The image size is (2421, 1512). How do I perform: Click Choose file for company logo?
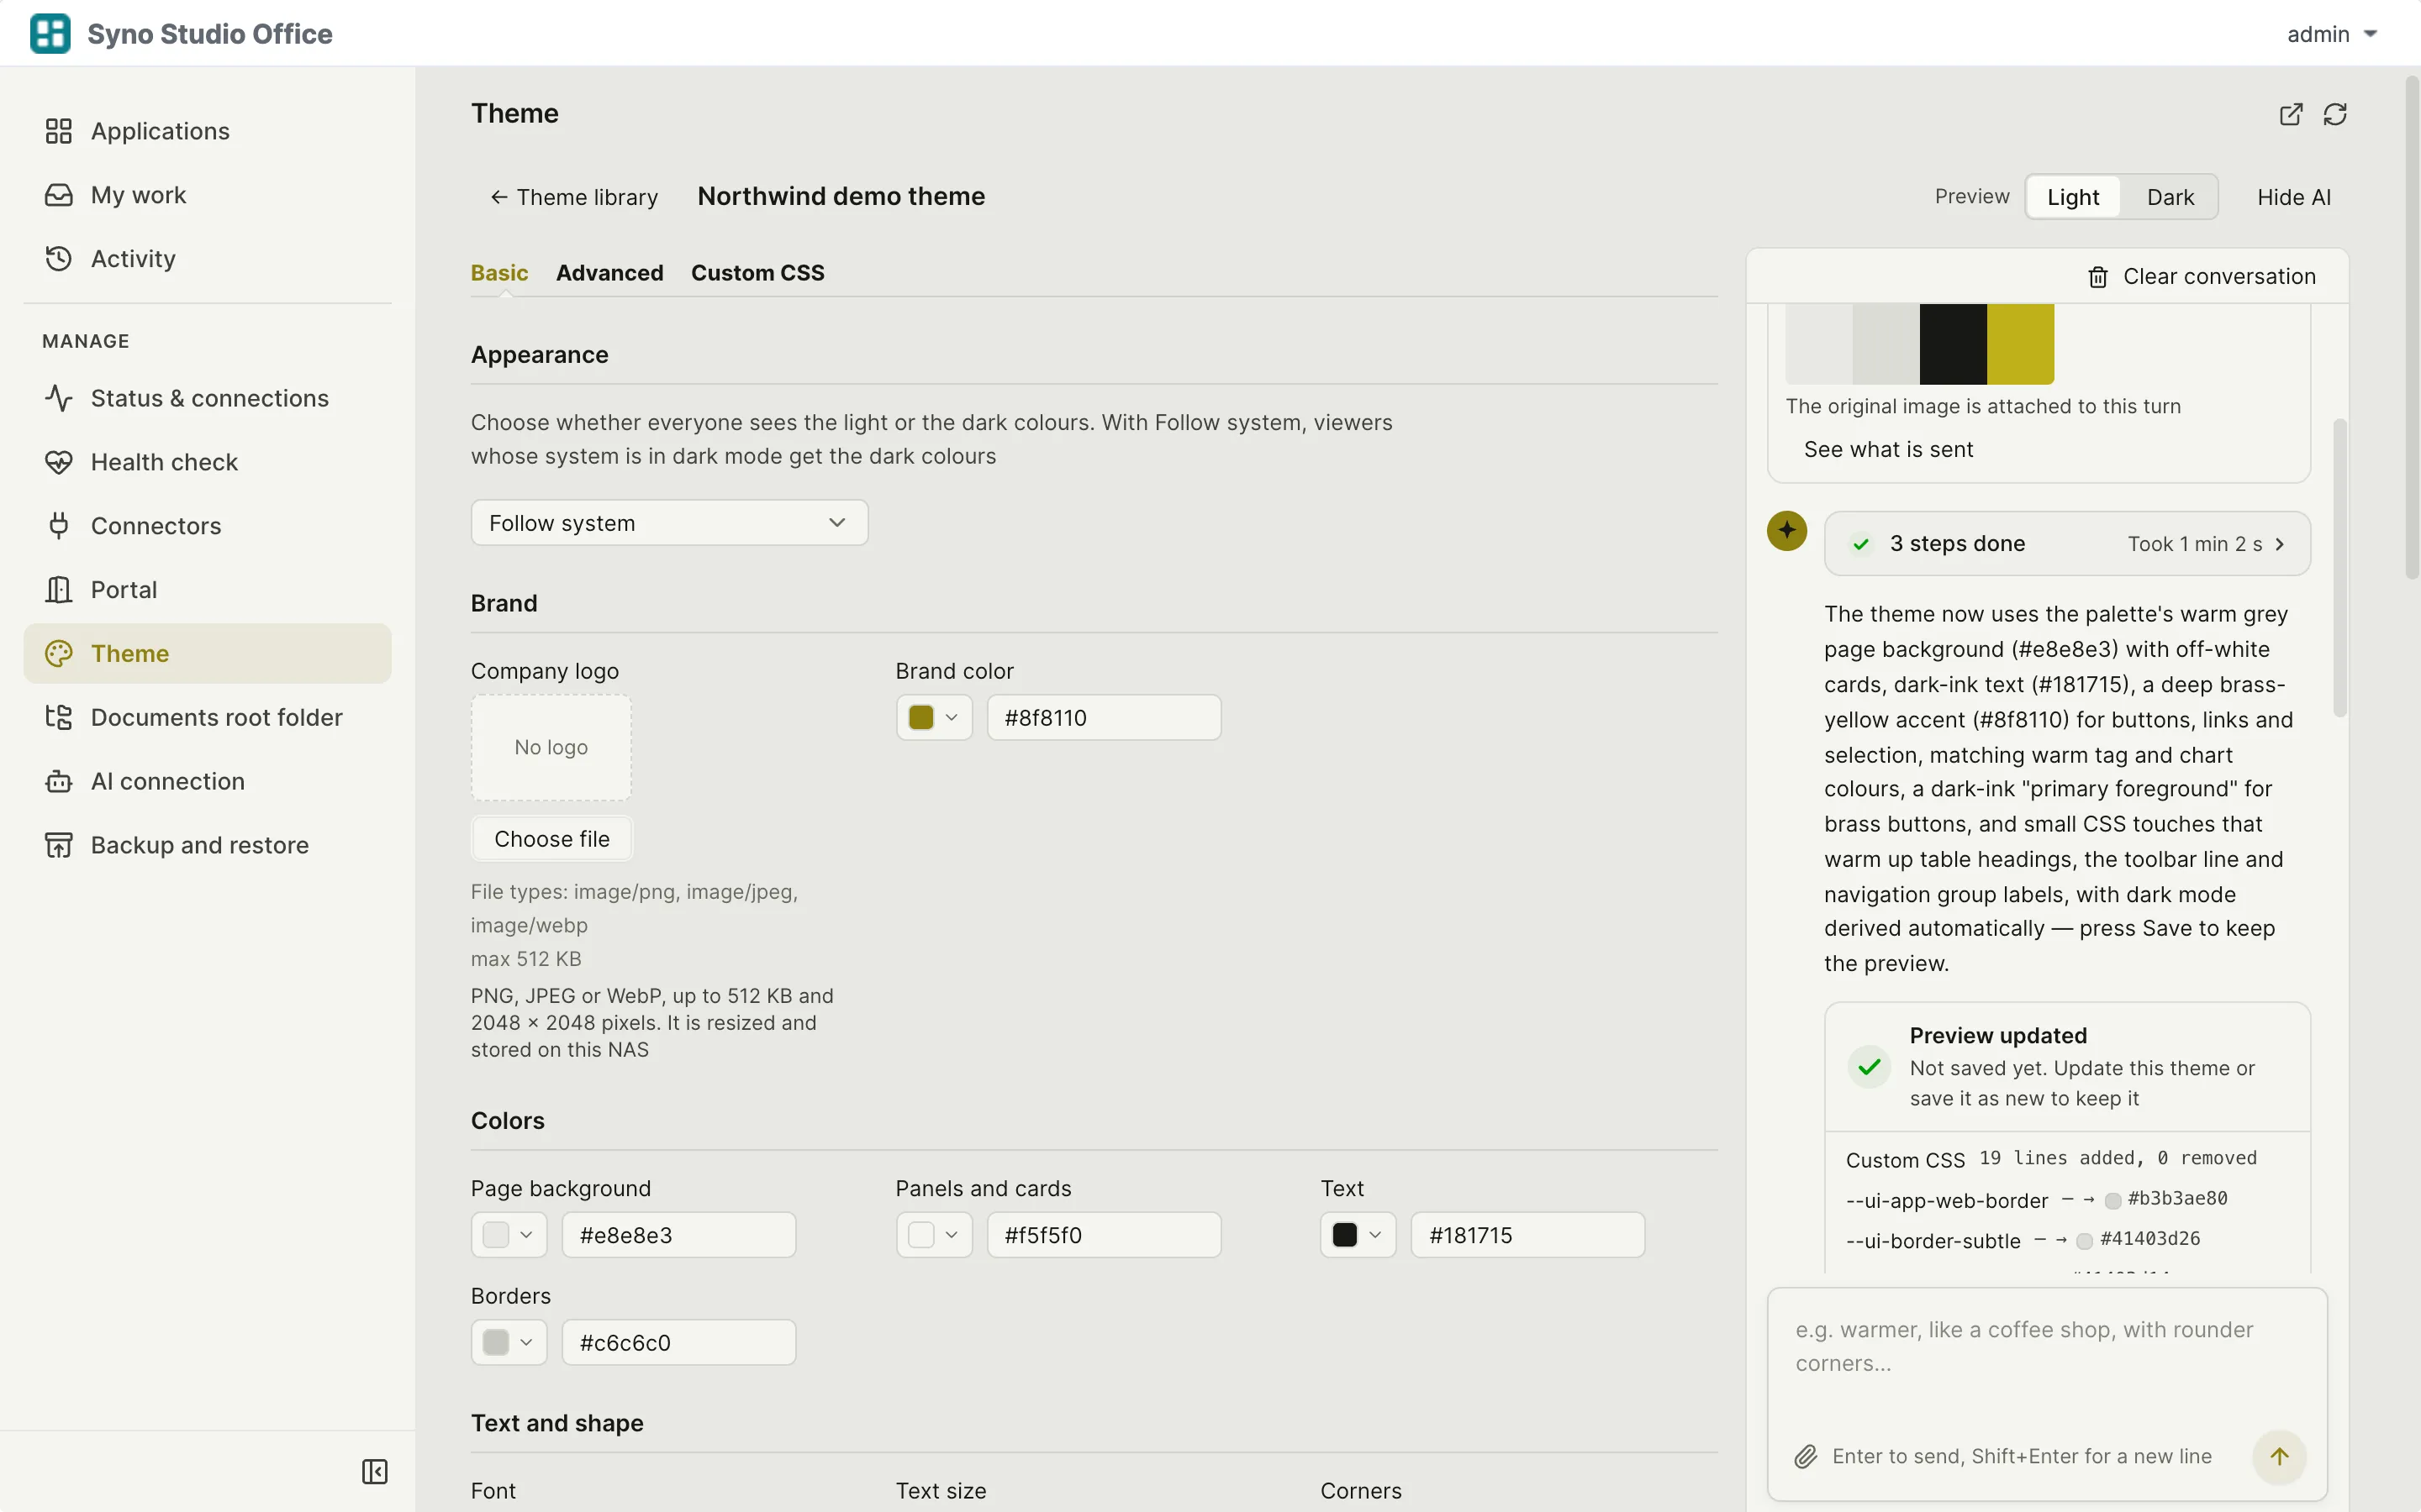[551, 839]
